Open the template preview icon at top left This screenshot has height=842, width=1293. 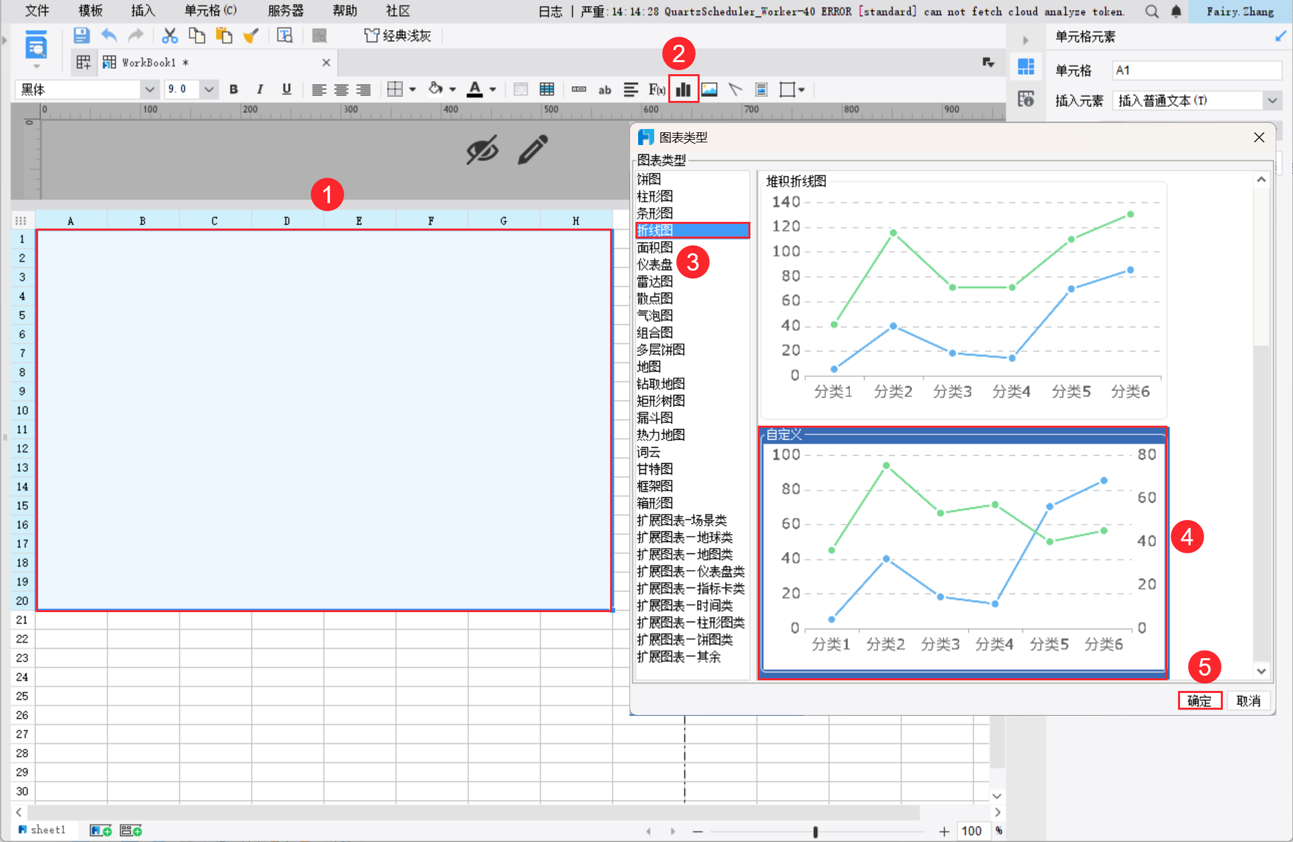36,46
